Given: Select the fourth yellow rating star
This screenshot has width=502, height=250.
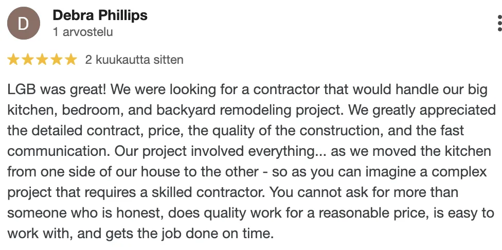Looking at the screenshot, I should [x=57, y=60].
